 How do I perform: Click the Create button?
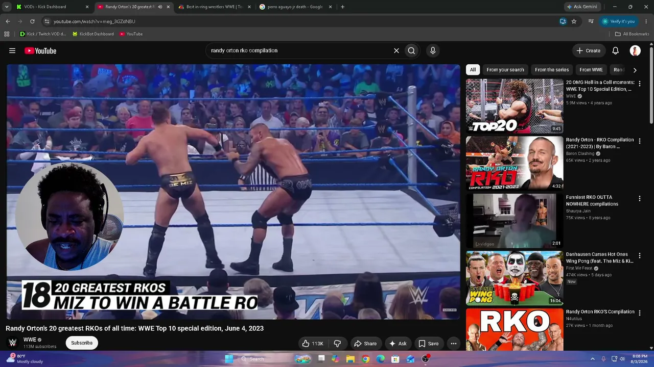click(589, 50)
